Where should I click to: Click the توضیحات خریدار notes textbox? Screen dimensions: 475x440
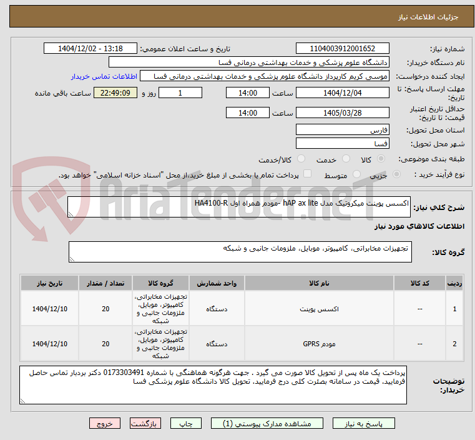coord(213,385)
